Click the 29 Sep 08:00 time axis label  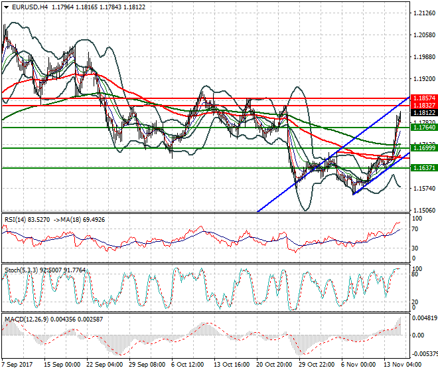pos(147,365)
